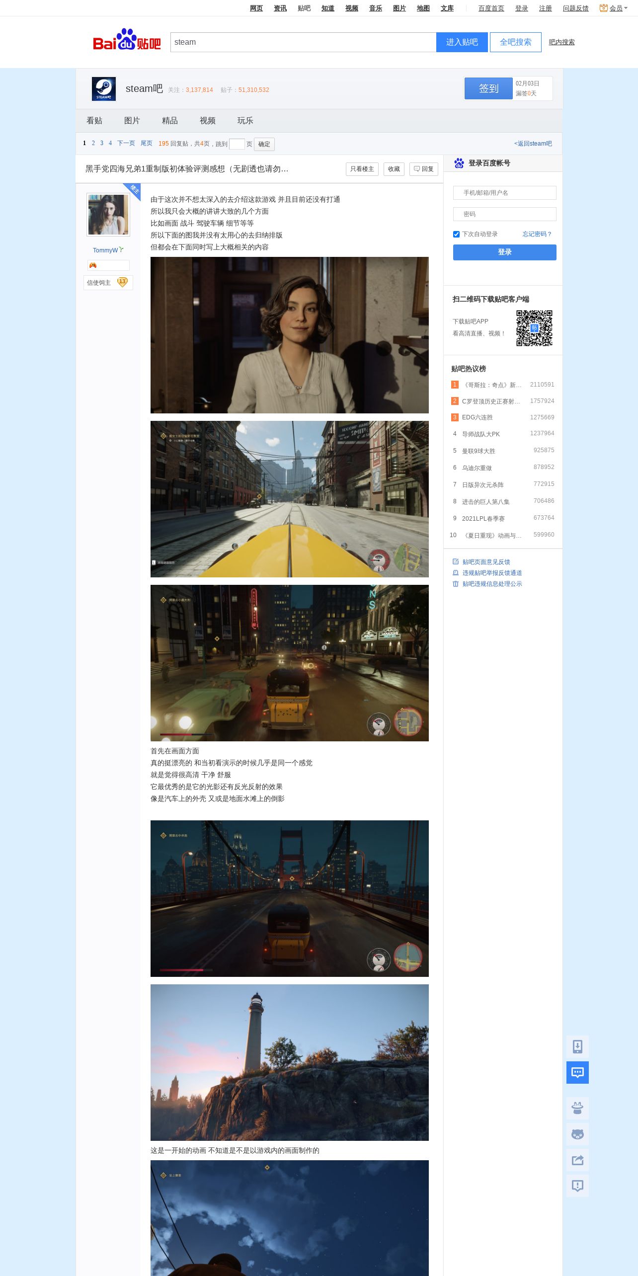The height and width of the screenshot is (1276, 638).
Task: Click the trash icon beside 贴吧违规信息处理公示
Action: coord(456,583)
